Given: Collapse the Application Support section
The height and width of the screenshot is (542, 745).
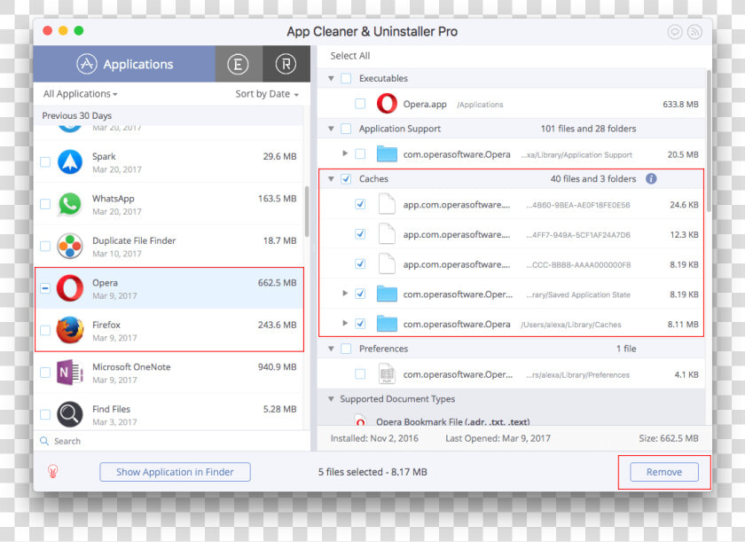Looking at the screenshot, I should coord(331,129).
